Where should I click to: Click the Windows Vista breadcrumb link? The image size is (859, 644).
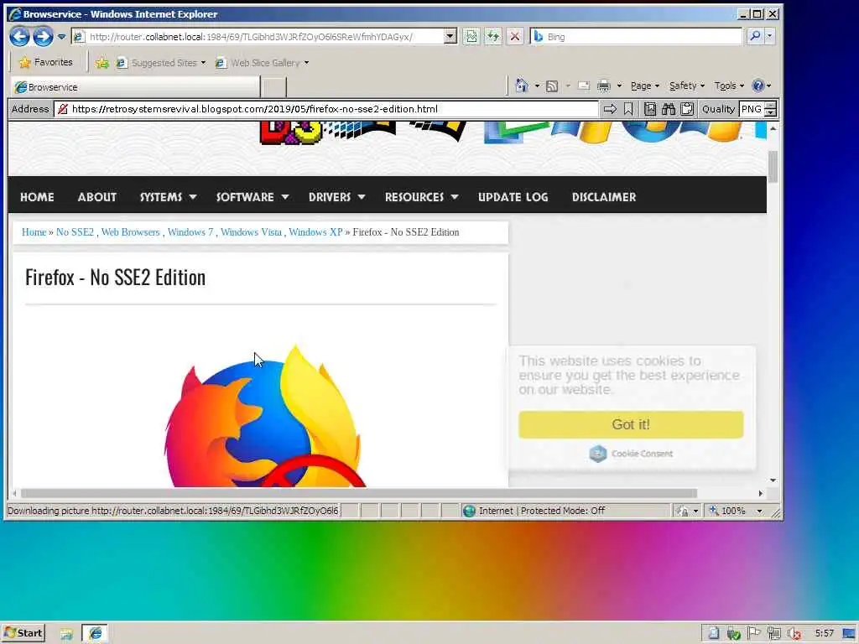coord(251,232)
